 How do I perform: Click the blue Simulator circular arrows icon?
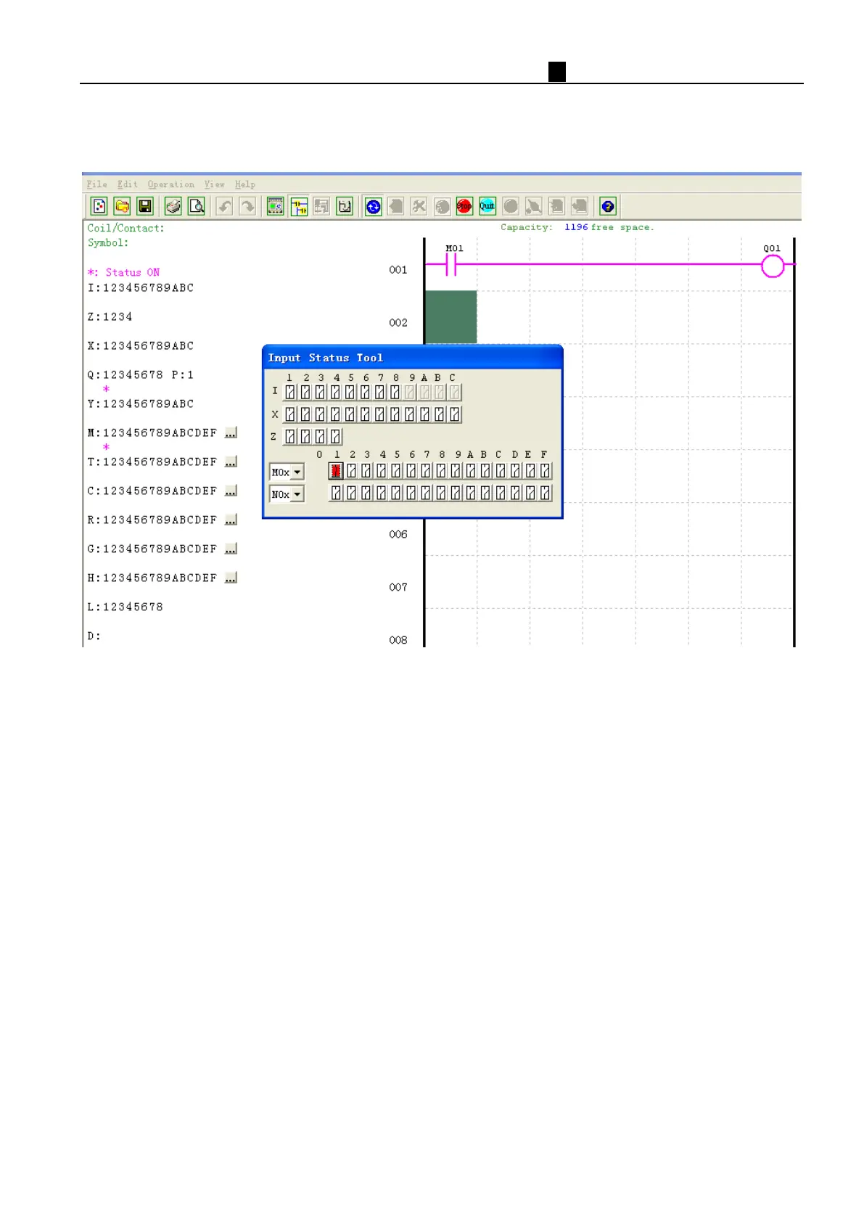pyautogui.click(x=374, y=207)
